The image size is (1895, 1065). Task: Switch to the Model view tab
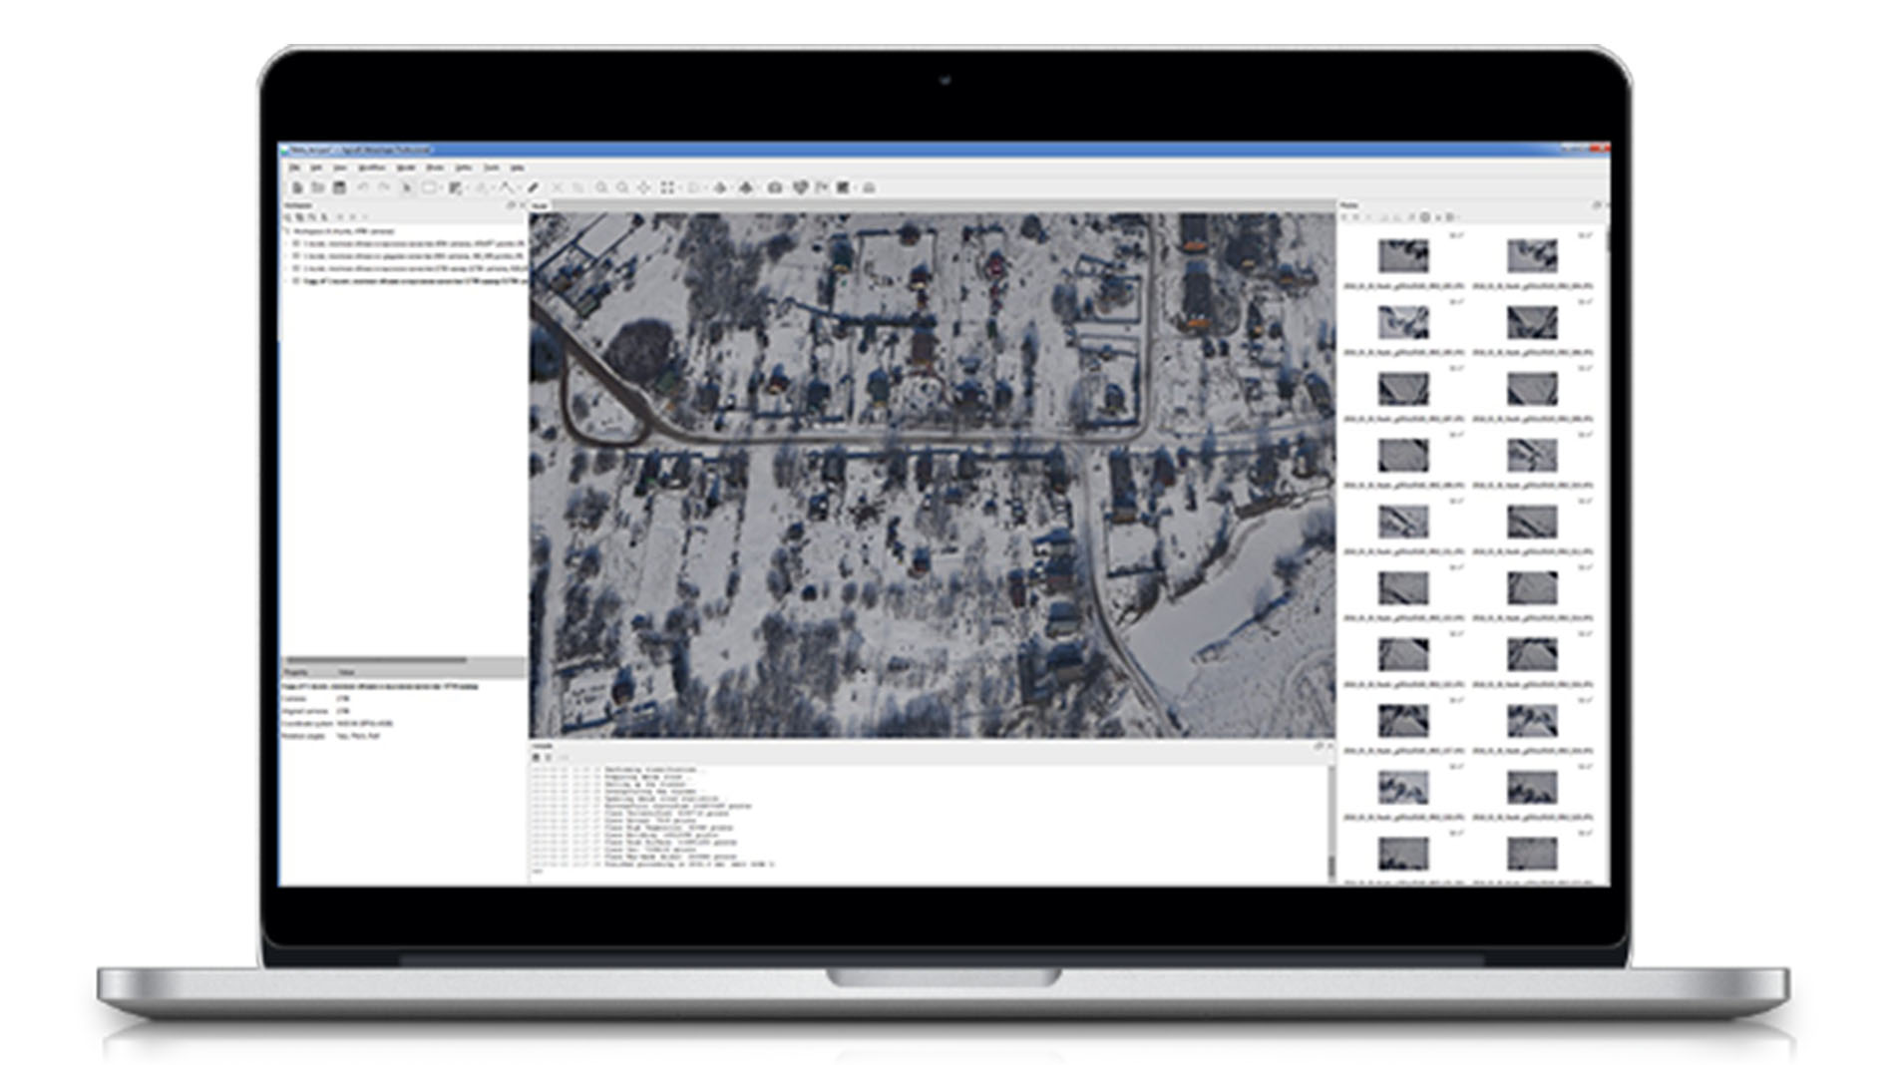pyautogui.click(x=540, y=205)
